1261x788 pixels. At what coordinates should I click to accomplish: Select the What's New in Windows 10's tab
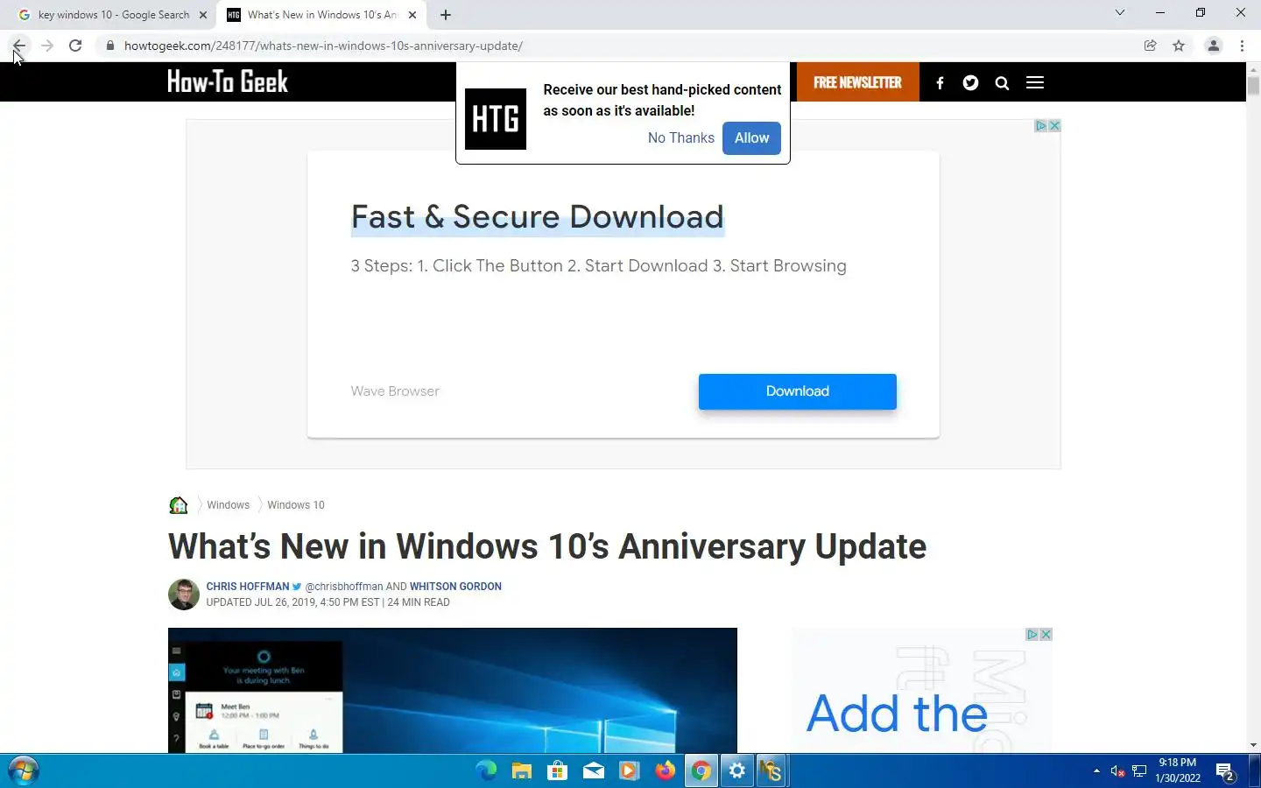pos(321,15)
